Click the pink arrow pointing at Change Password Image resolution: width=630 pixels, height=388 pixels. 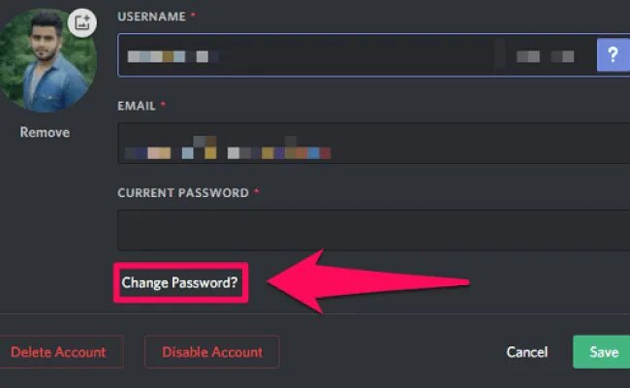click(368, 282)
